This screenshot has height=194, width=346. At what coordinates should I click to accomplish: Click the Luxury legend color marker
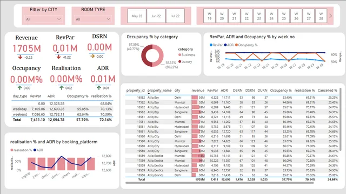[179, 61]
